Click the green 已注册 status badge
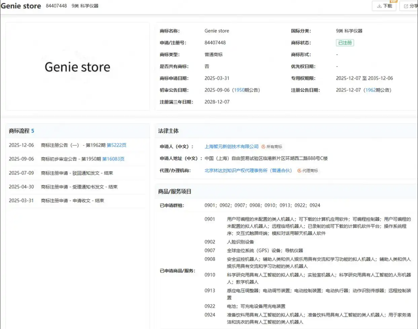This screenshot has height=329, width=418. [345, 42]
